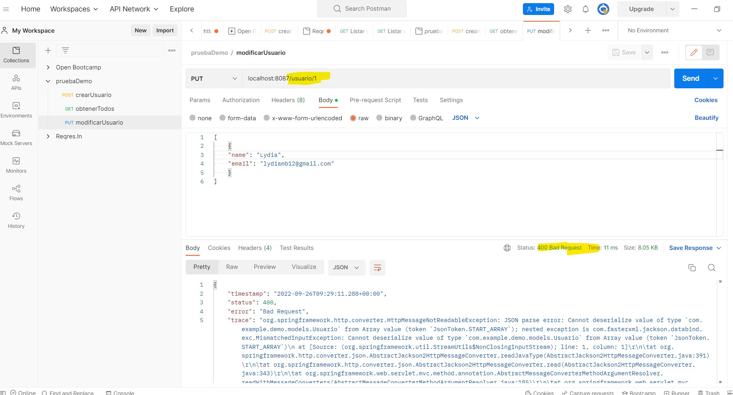This screenshot has height=395, width=733.
Task: Open JSON body format dropdown
Action: click(466, 118)
